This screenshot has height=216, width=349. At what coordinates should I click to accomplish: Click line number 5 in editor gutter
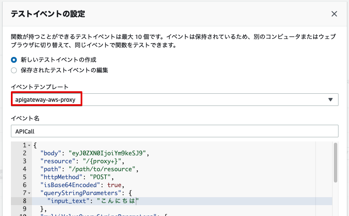click(x=24, y=177)
